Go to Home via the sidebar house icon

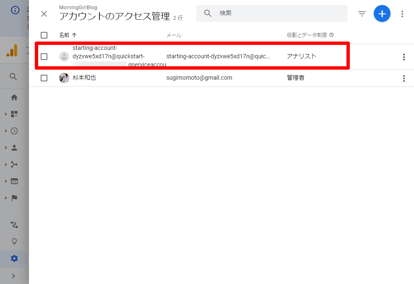(14, 97)
